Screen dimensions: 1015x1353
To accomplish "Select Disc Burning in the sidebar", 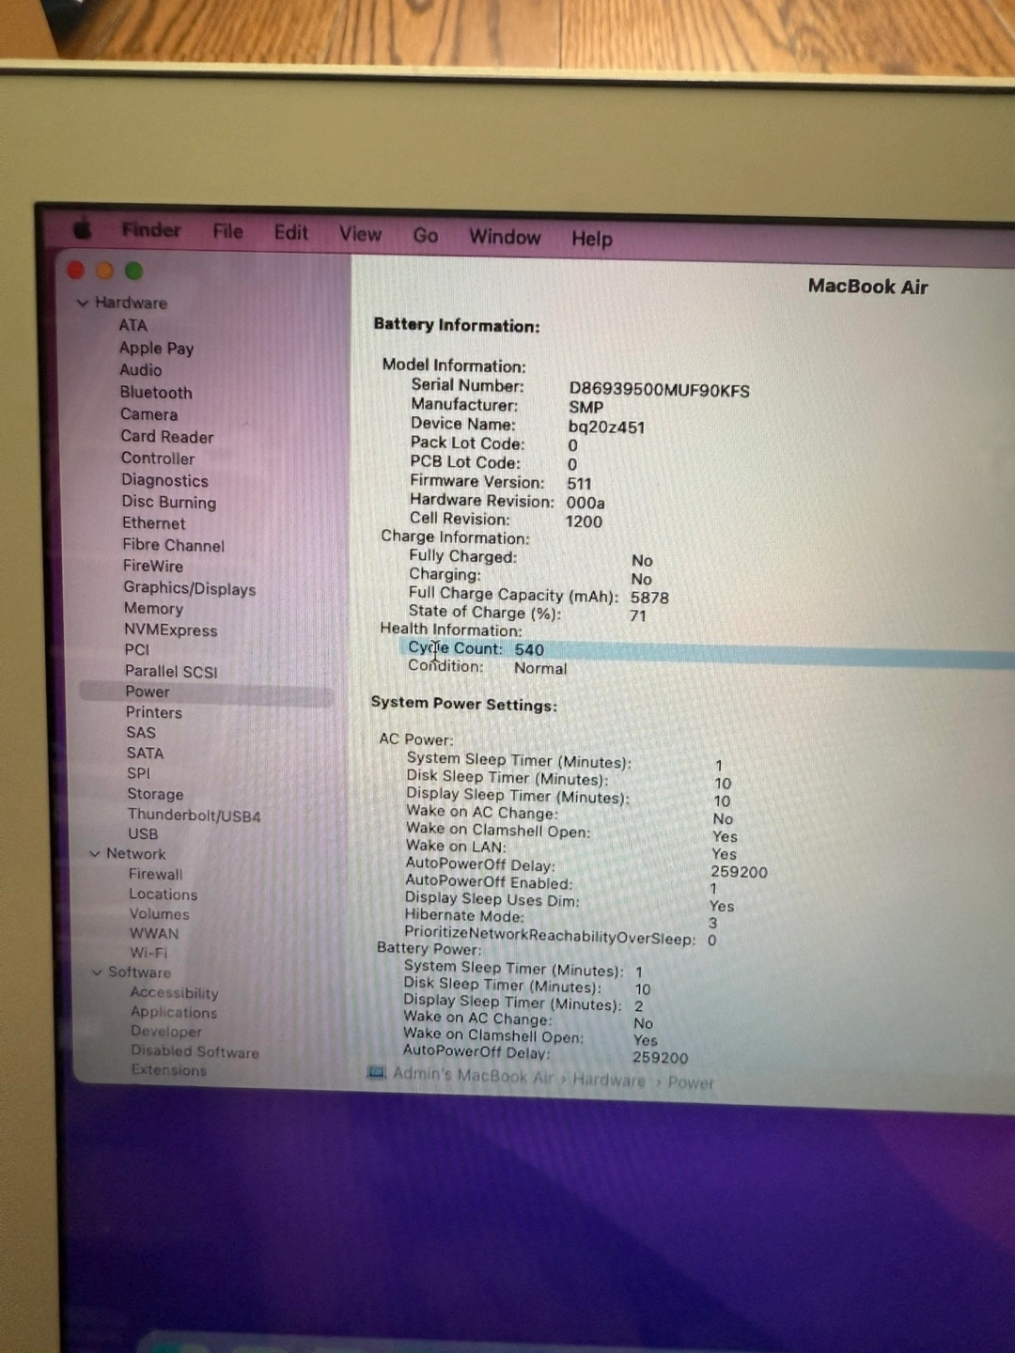I will pyautogui.click(x=169, y=502).
